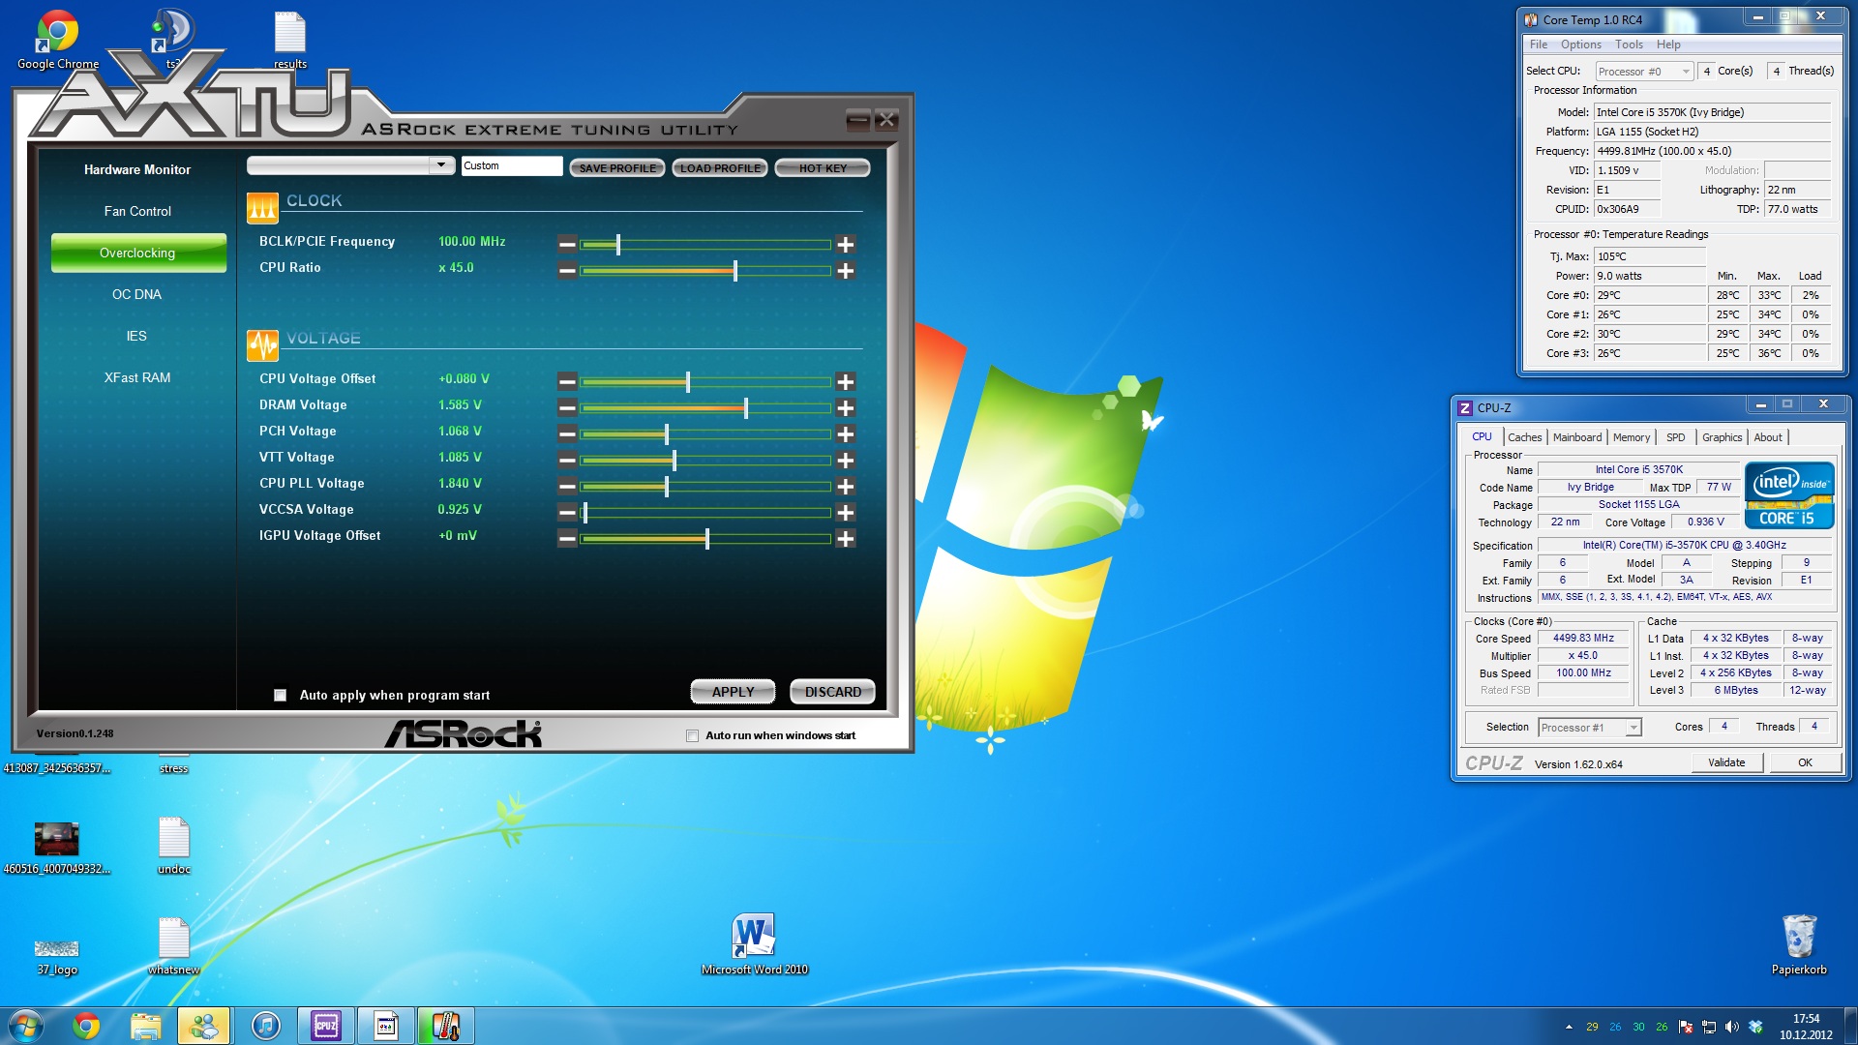Viewport: 1858px width, 1045px height.
Task: Click SAVE PROFILE button
Action: (617, 168)
